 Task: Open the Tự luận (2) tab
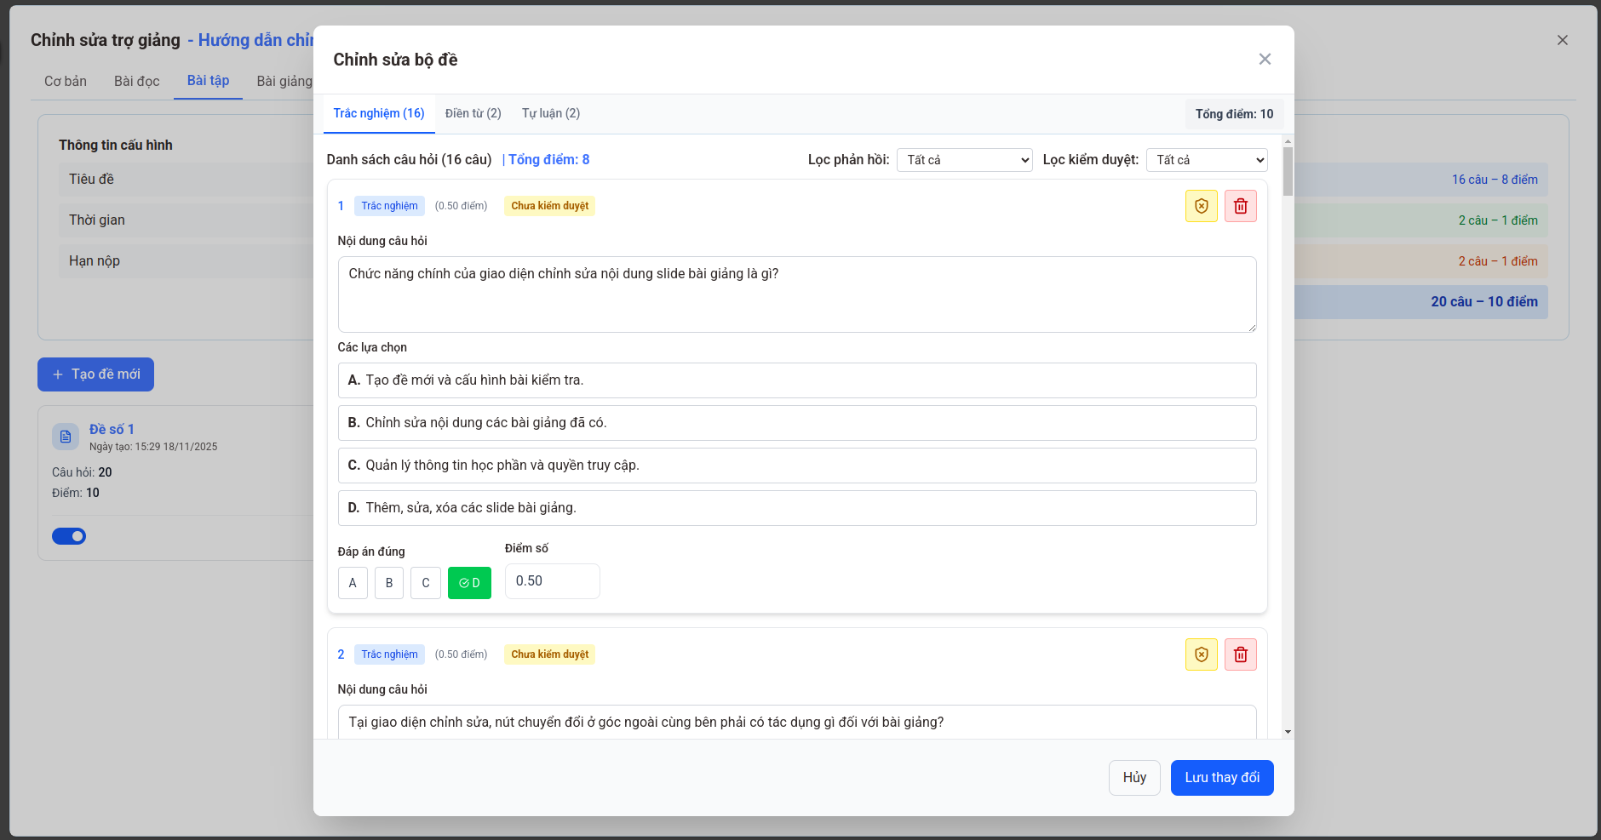tap(550, 113)
